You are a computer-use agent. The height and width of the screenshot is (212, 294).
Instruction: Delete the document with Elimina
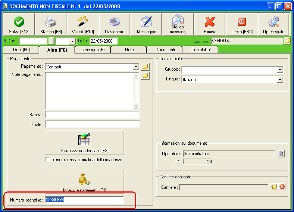(x=210, y=24)
